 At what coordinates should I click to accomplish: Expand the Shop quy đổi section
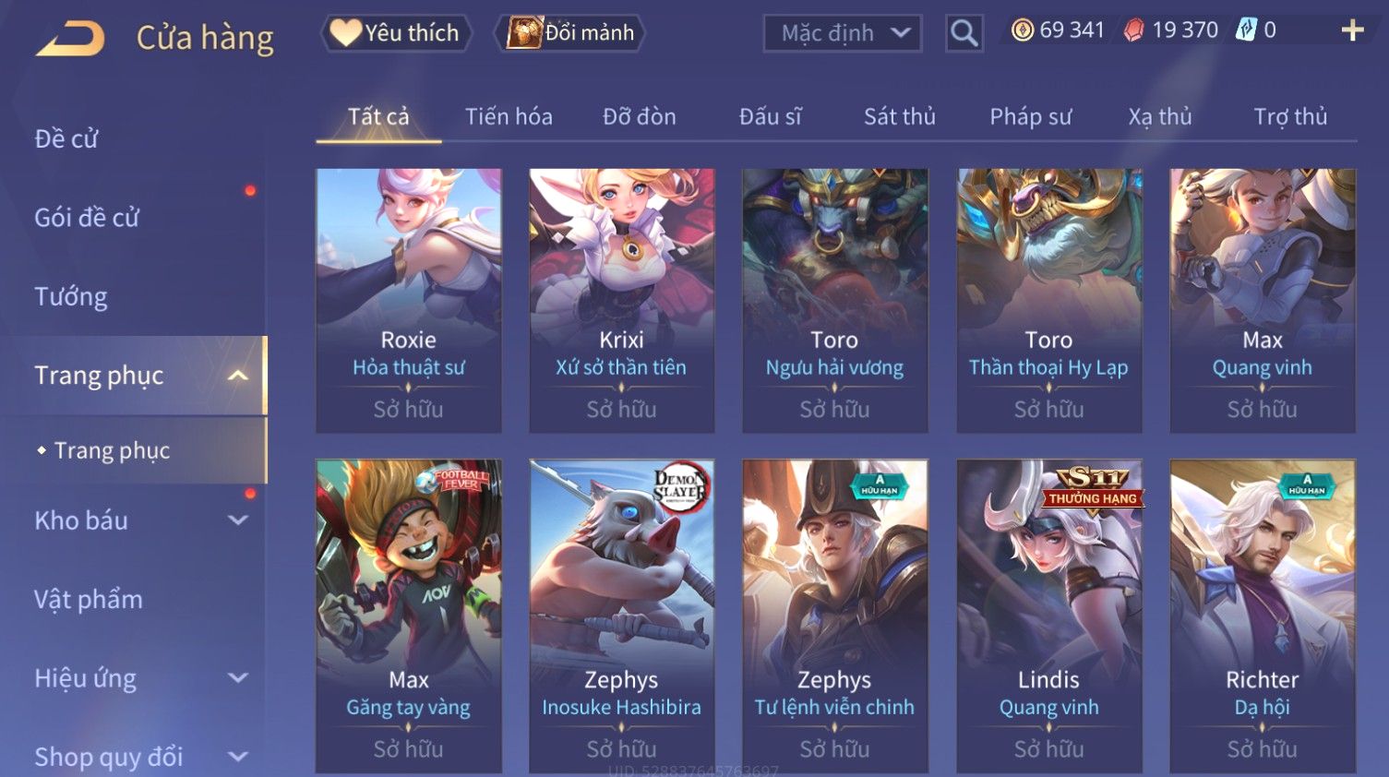237,757
